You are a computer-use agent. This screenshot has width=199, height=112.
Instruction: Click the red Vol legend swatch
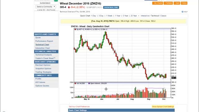75,83
